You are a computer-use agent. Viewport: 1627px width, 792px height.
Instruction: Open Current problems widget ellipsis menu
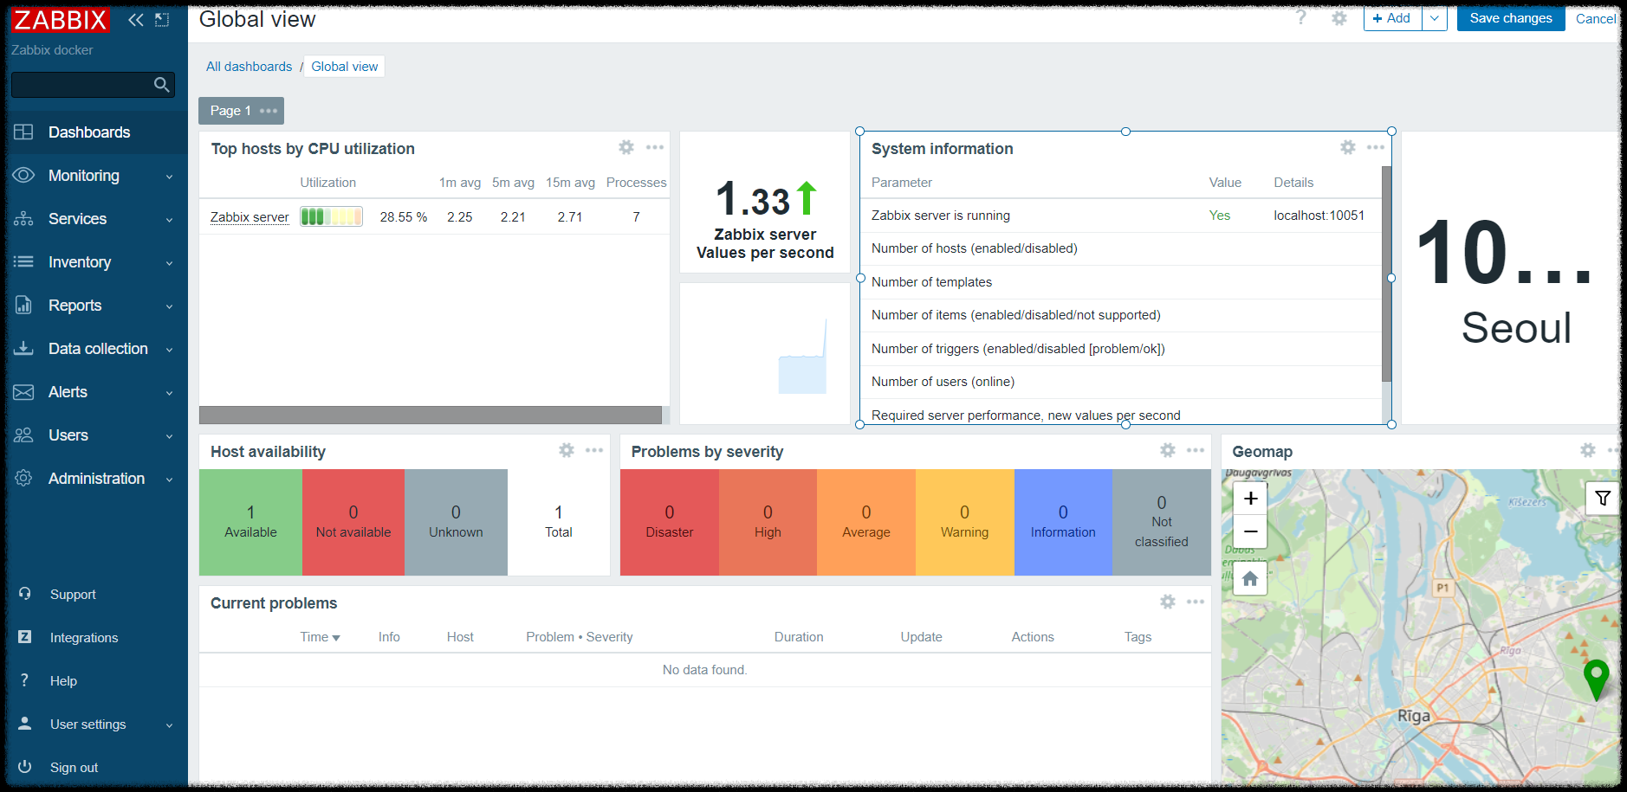1196,602
